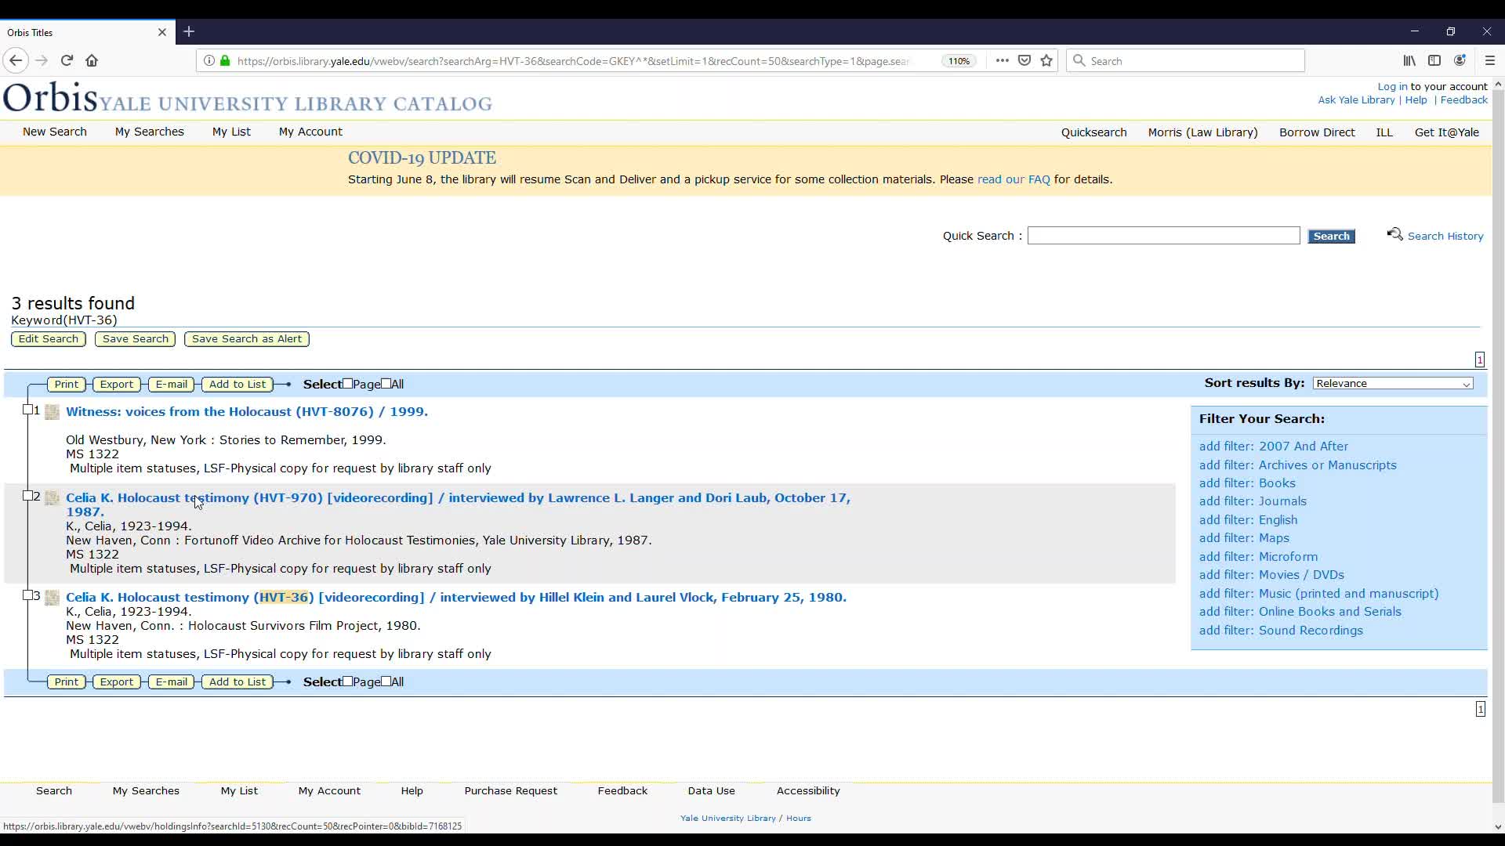Add filter: Archives or Manuscripts
This screenshot has height=846, width=1505.
point(1297,465)
